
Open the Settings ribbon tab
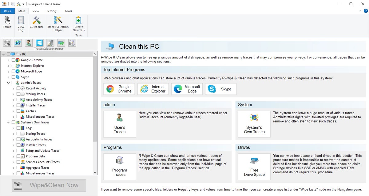pyautogui.click(x=52, y=11)
